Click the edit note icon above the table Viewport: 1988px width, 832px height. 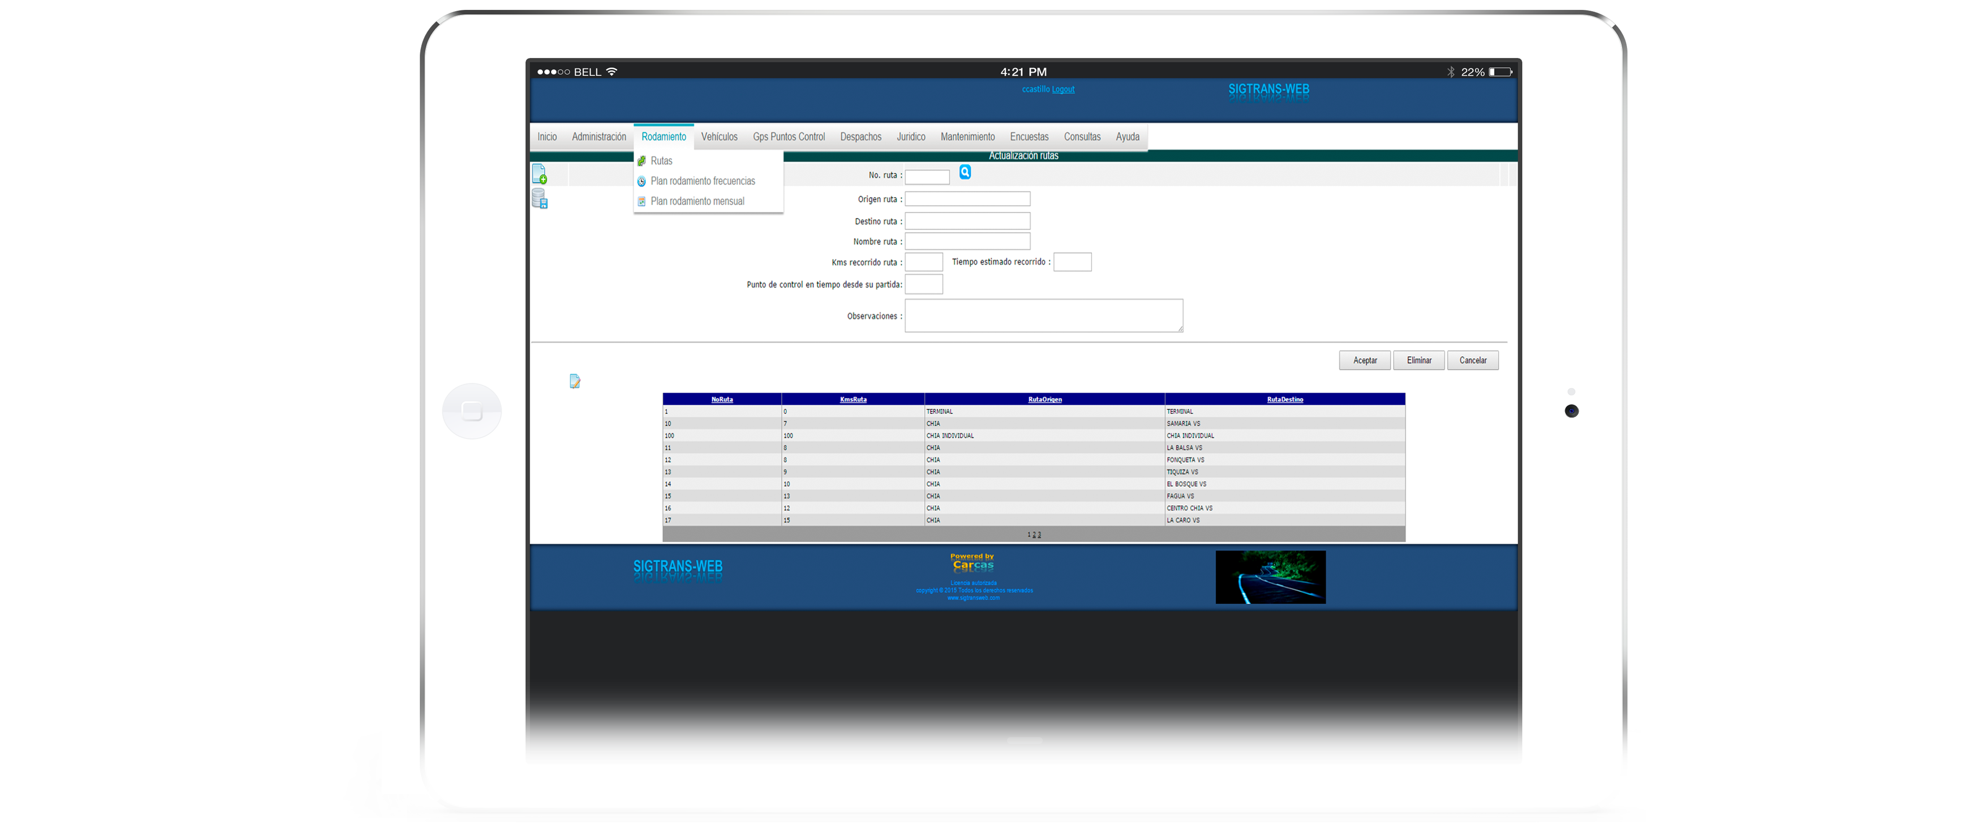[x=575, y=381]
